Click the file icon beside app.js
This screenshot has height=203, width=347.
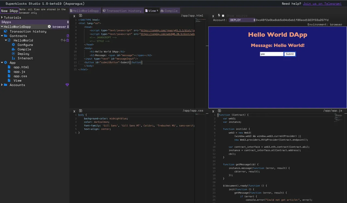(9, 72)
